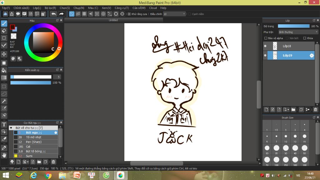This screenshot has width=320, height=180.
Task: Collapse the Bút vẽ cho tui brush group
Action: 11,128
